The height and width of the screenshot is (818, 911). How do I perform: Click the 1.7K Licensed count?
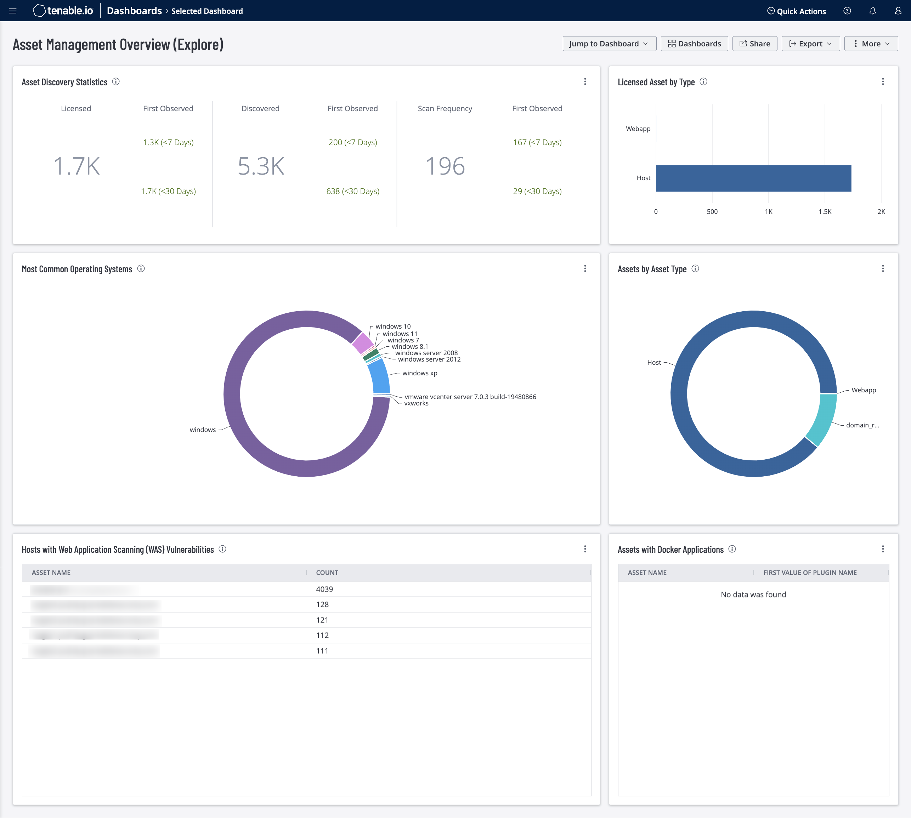[x=77, y=166]
